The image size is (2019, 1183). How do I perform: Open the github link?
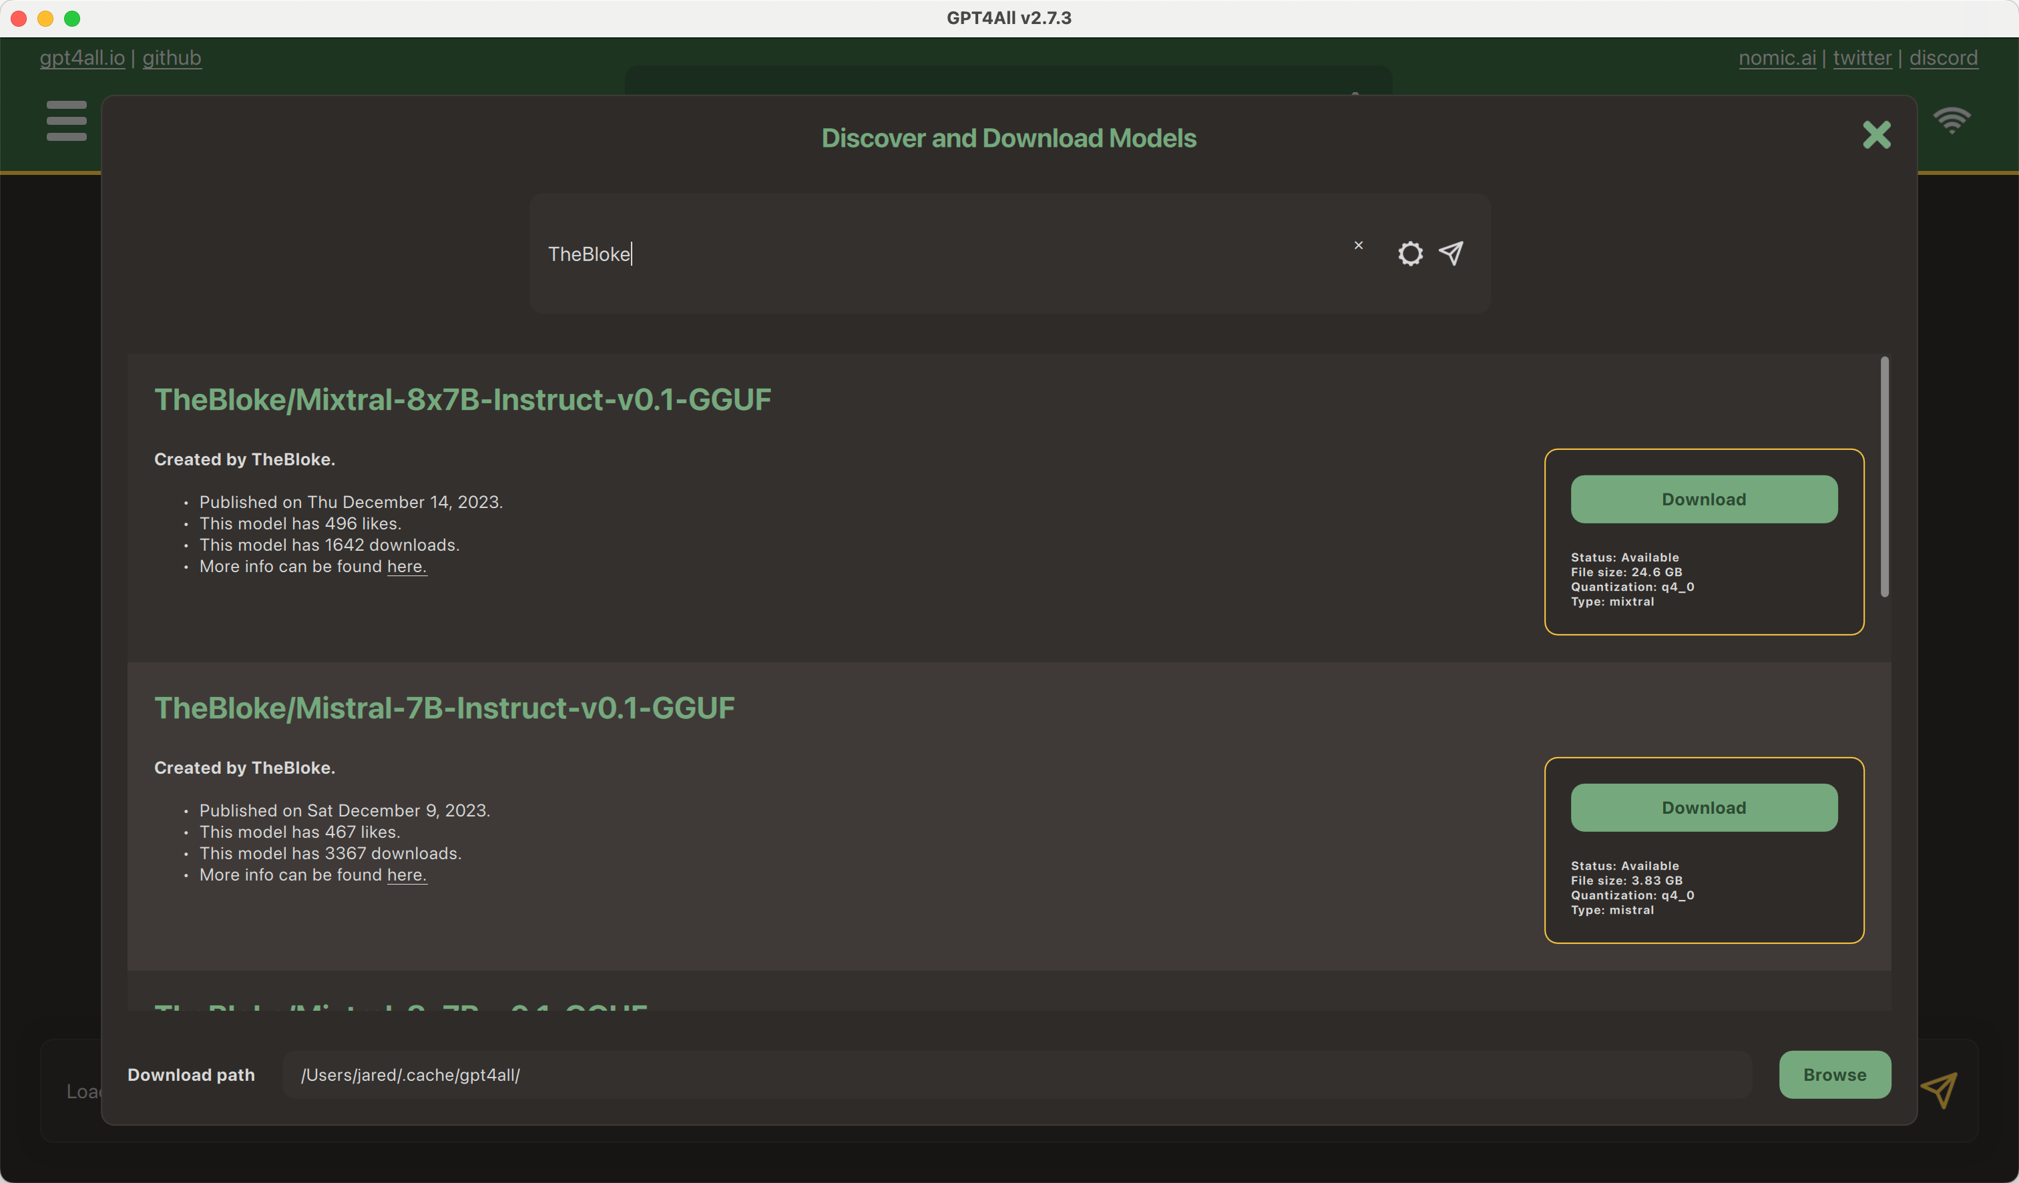pos(172,57)
